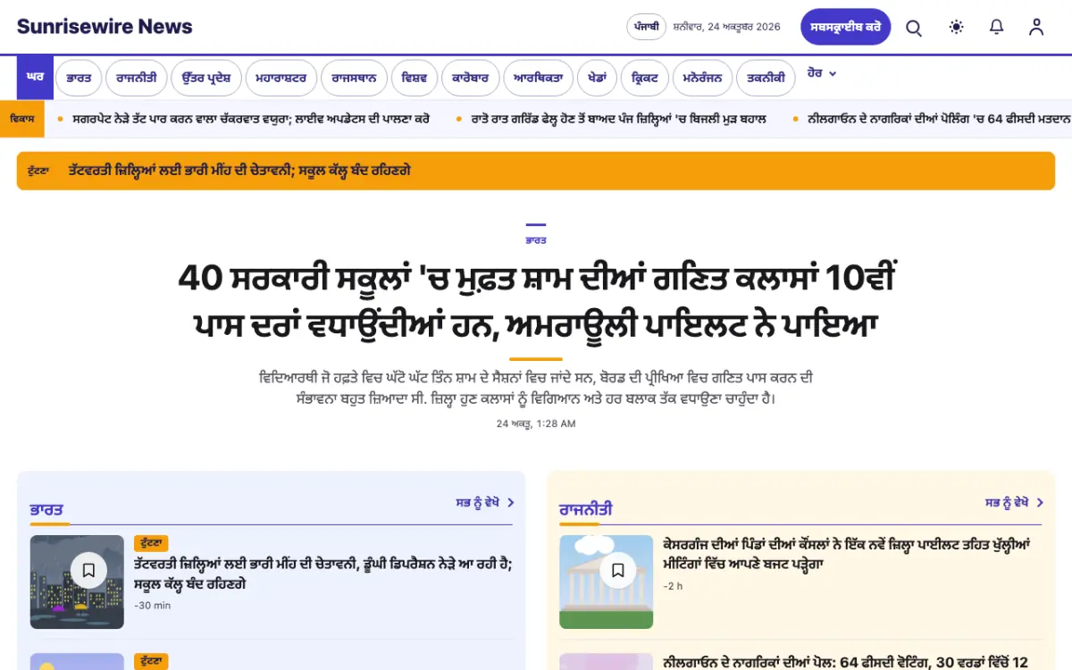Open the ਤਕਨੀਕੀ nav tab

click(x=766, y=78)
